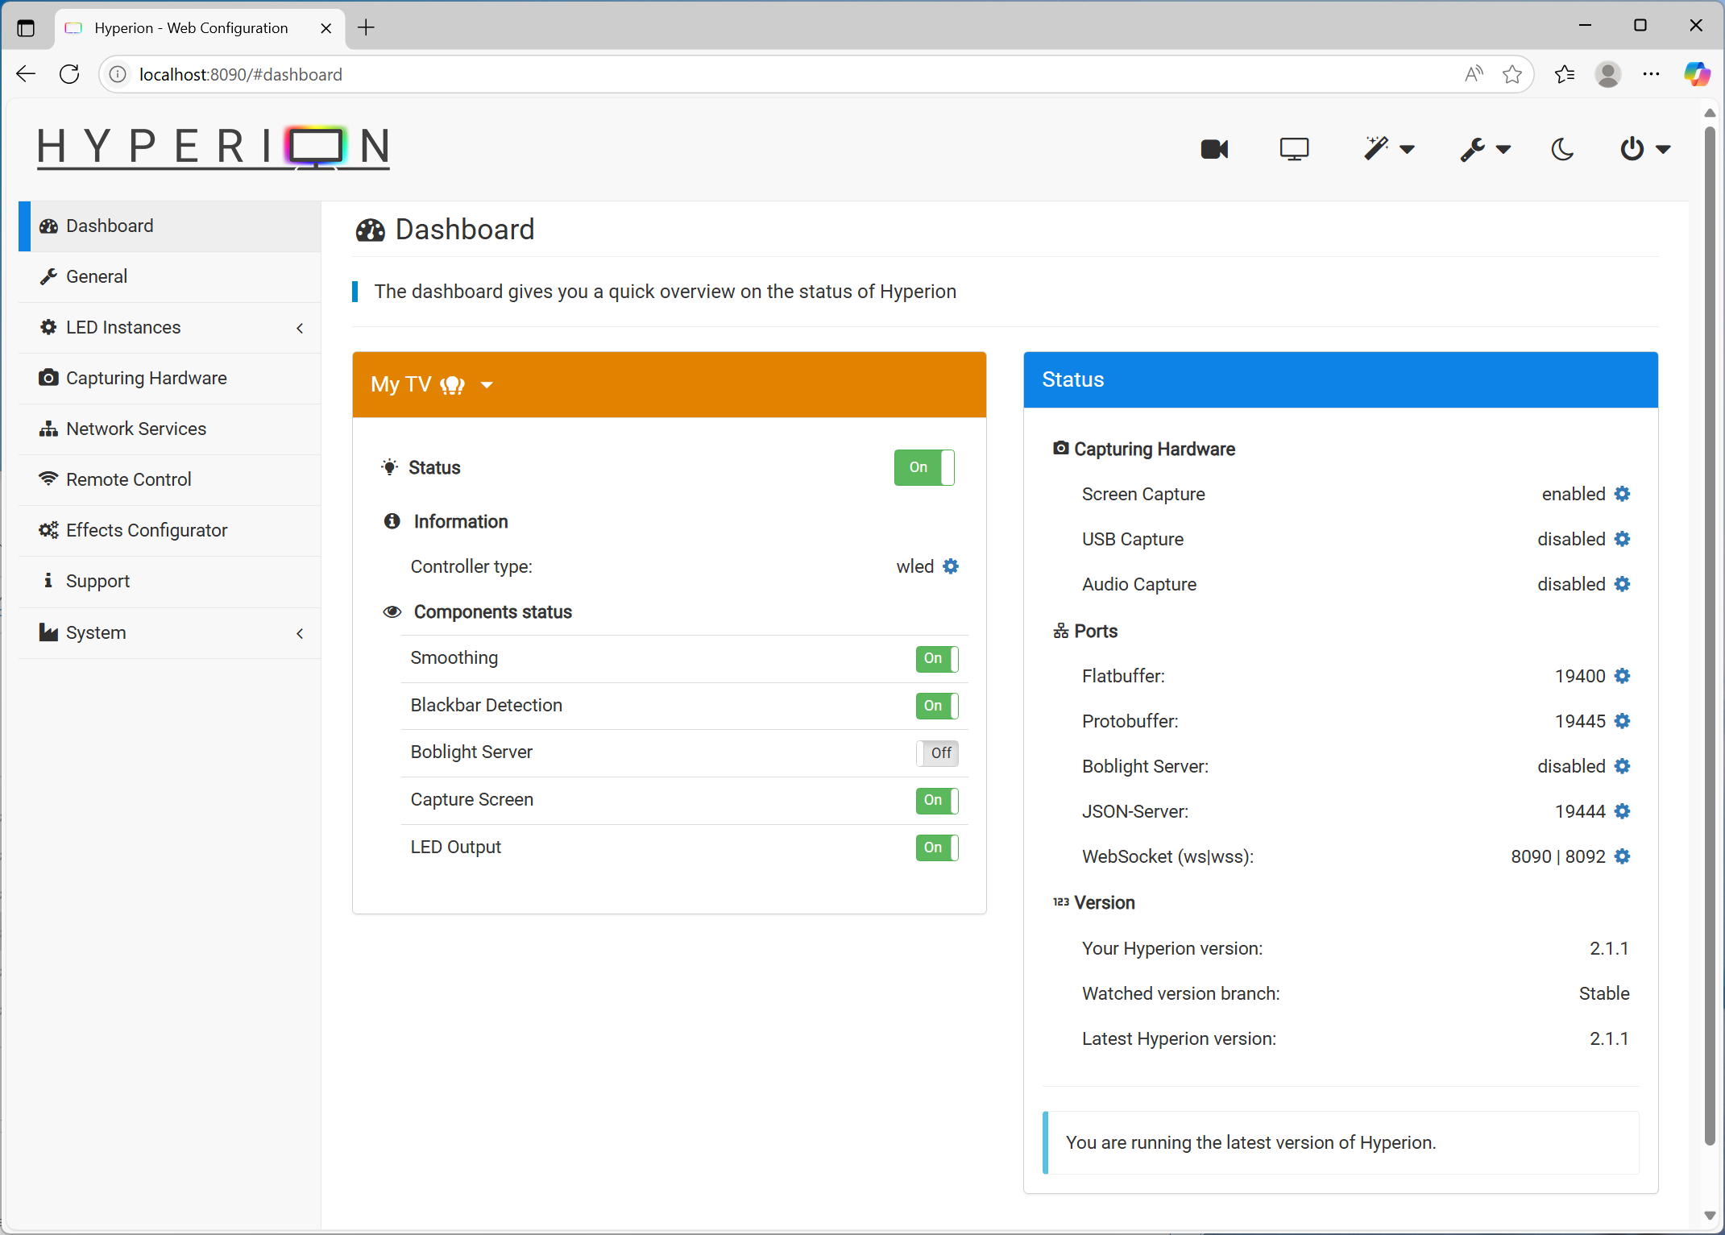Open the power icon dropdown menu
The width and height of the screenshot is (1725, 1235).
click(x=1644, y=149)
